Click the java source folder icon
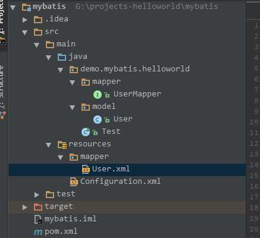This screenshot has height=238, width=260. coord(62,57)
